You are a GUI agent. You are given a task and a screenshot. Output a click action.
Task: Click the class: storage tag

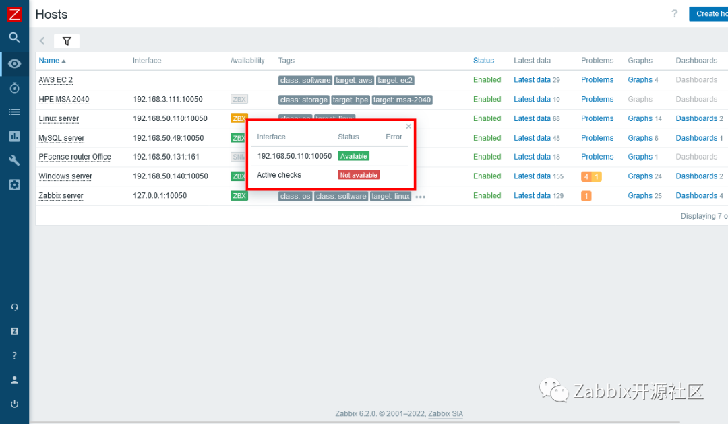pos(303,100)
